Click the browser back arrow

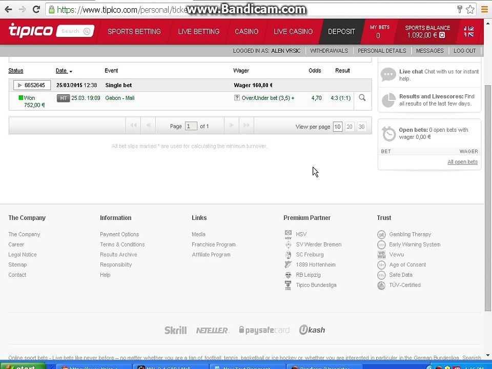[9, 9]
